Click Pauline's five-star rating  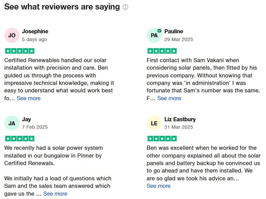coord(162,51)
